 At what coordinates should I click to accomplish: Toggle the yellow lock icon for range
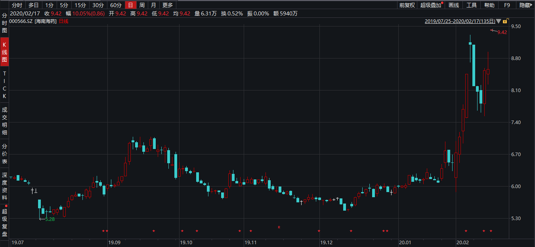click(x=505, y=21)
